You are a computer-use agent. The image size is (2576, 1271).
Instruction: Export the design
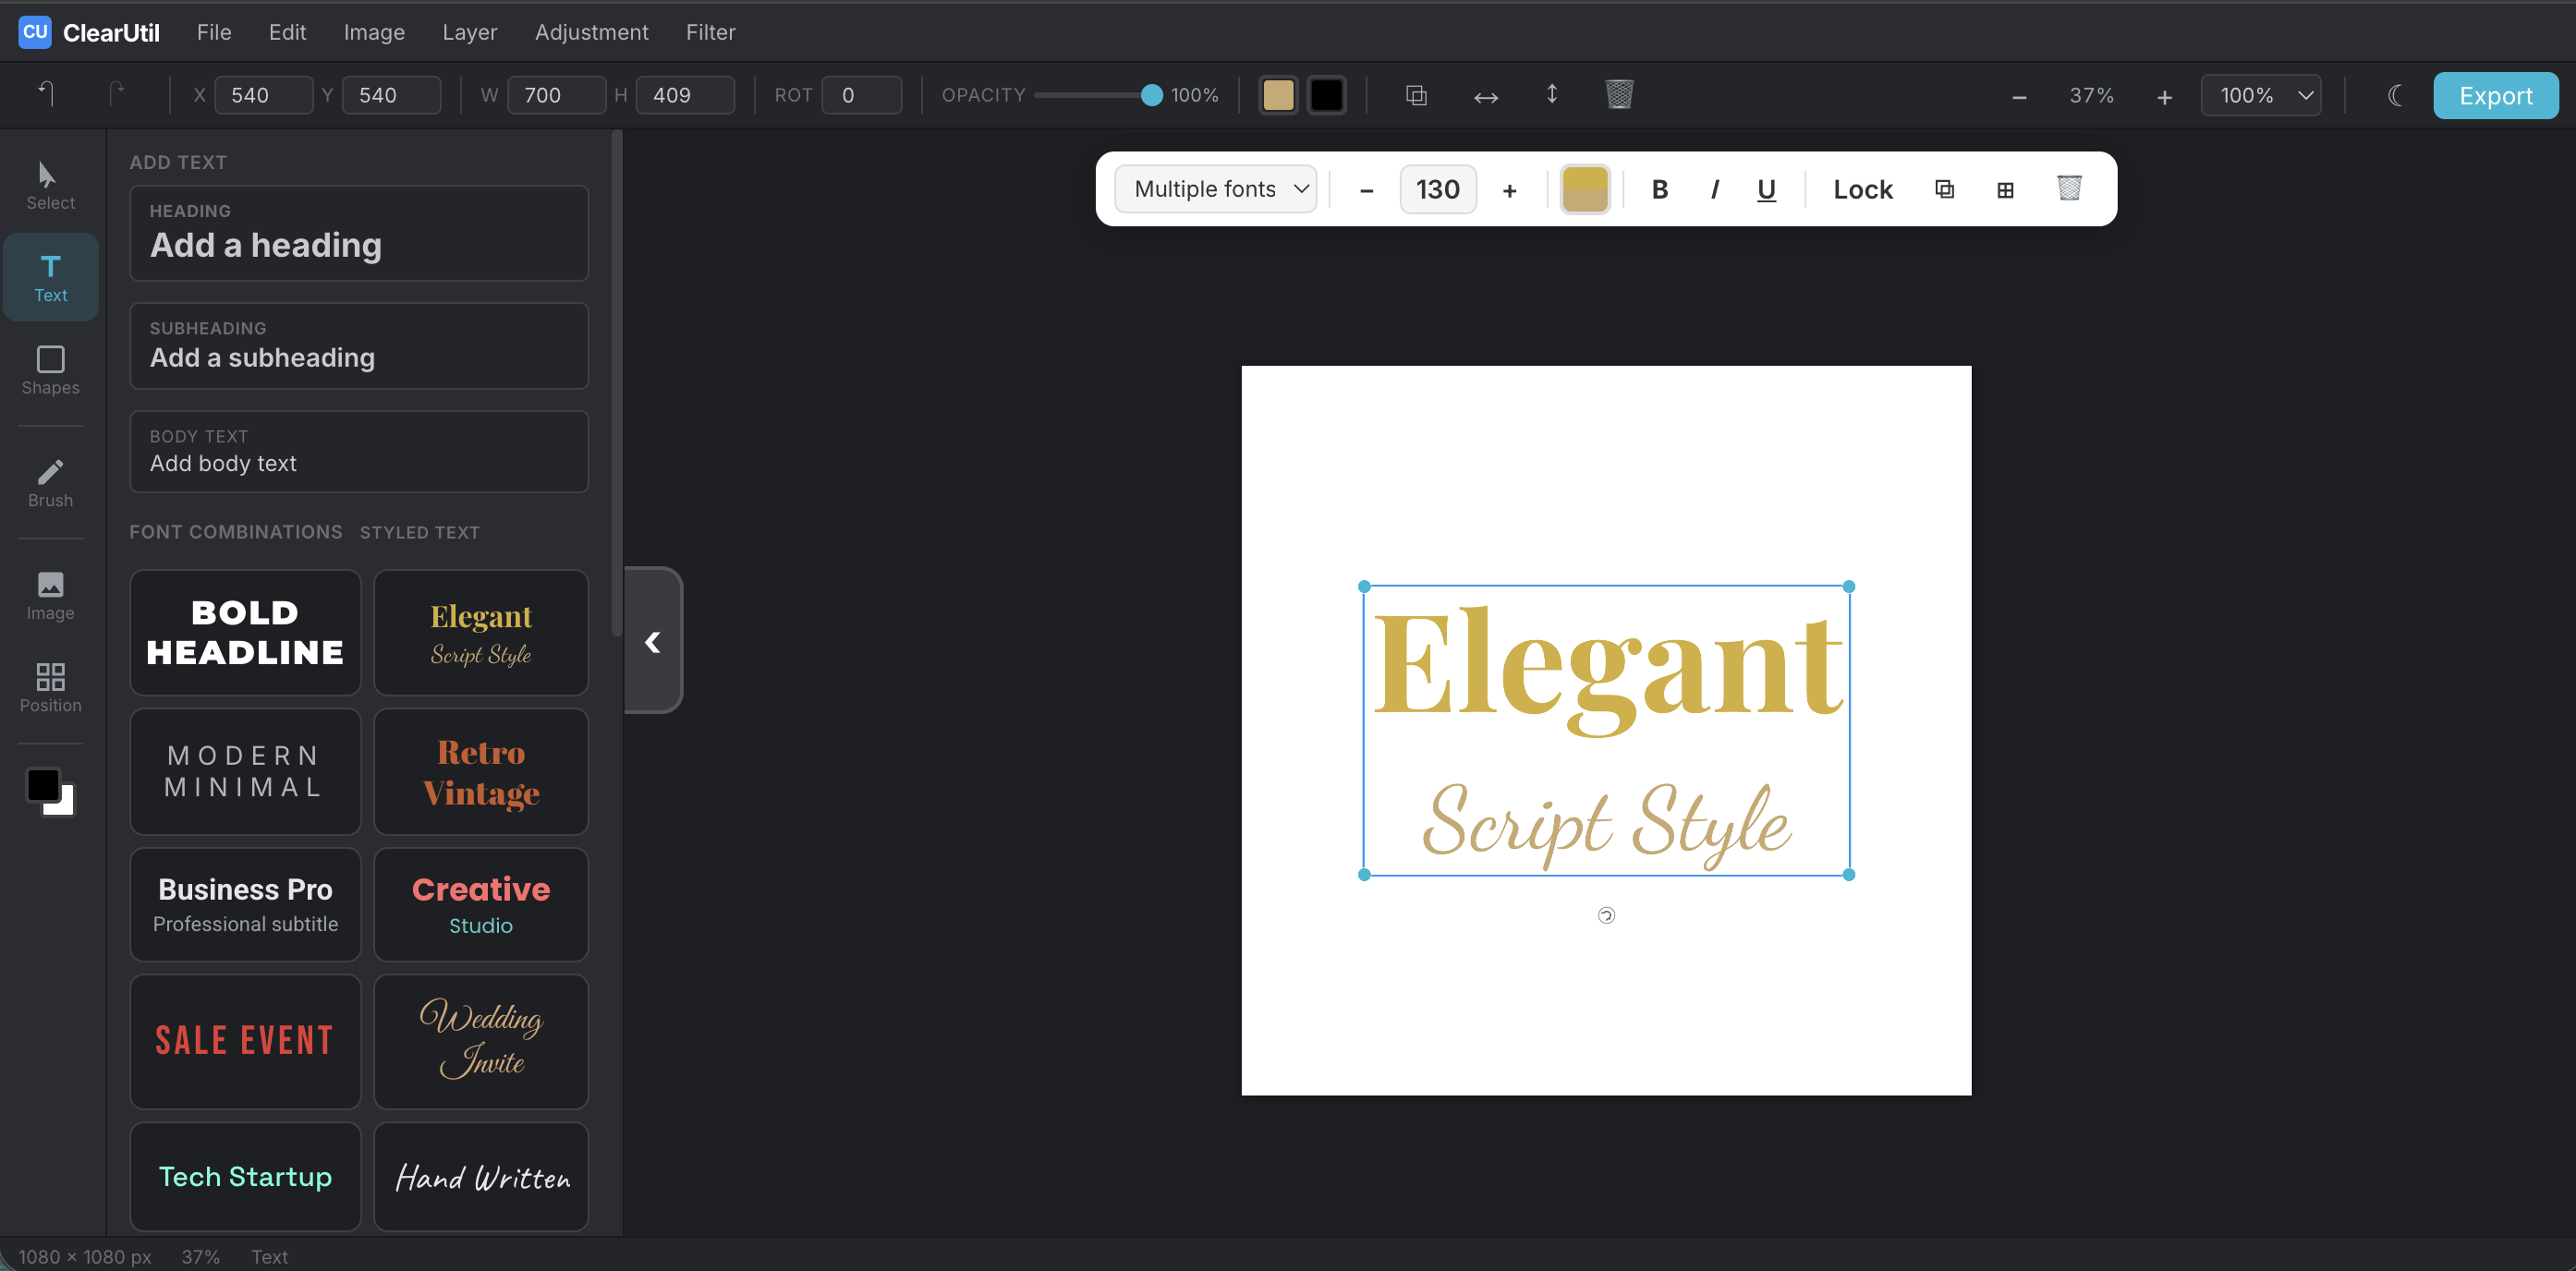click(x=2495, y=95)
